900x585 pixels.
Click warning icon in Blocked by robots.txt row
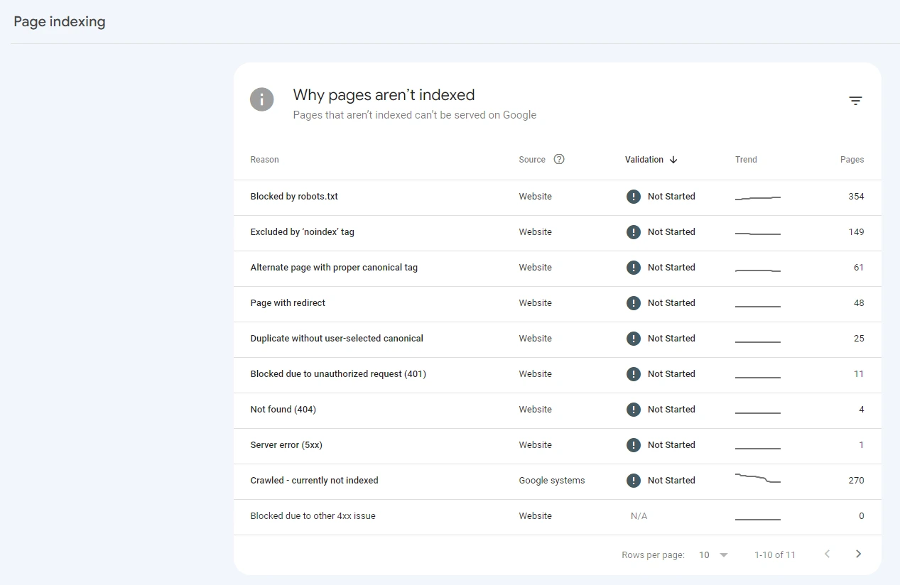(634, 197)
